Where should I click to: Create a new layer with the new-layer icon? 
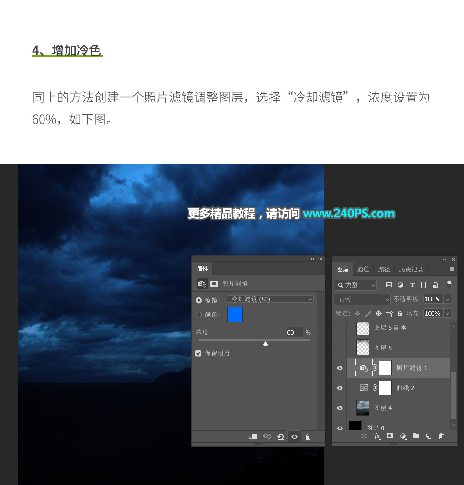(x=429, y=436)
